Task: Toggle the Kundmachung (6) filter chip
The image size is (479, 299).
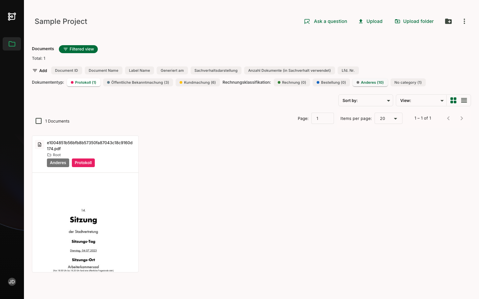Action: pos(198,82)
